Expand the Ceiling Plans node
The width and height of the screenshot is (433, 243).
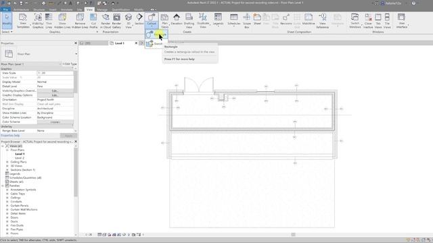tap(7, 162)
